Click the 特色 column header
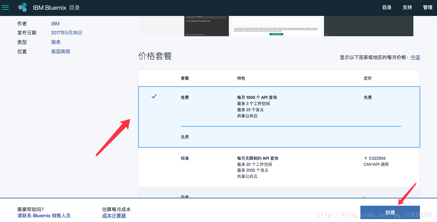 click(241, 78)
